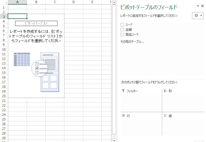The height and width of the screenshot is (142, 206).
Task: Click the Σ 値 area sigma icon
Action: click(165, 115)
